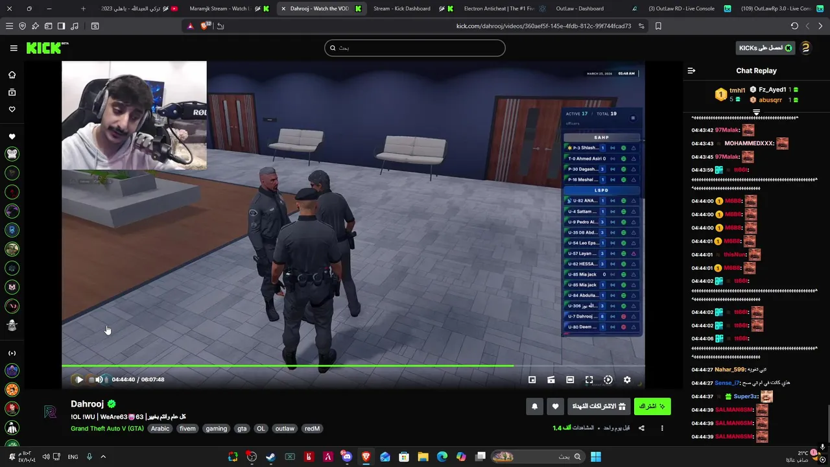Viewport: 830px width, 467px height.
Task: Show hidden icons in system tray
Action: click(103, 457)
